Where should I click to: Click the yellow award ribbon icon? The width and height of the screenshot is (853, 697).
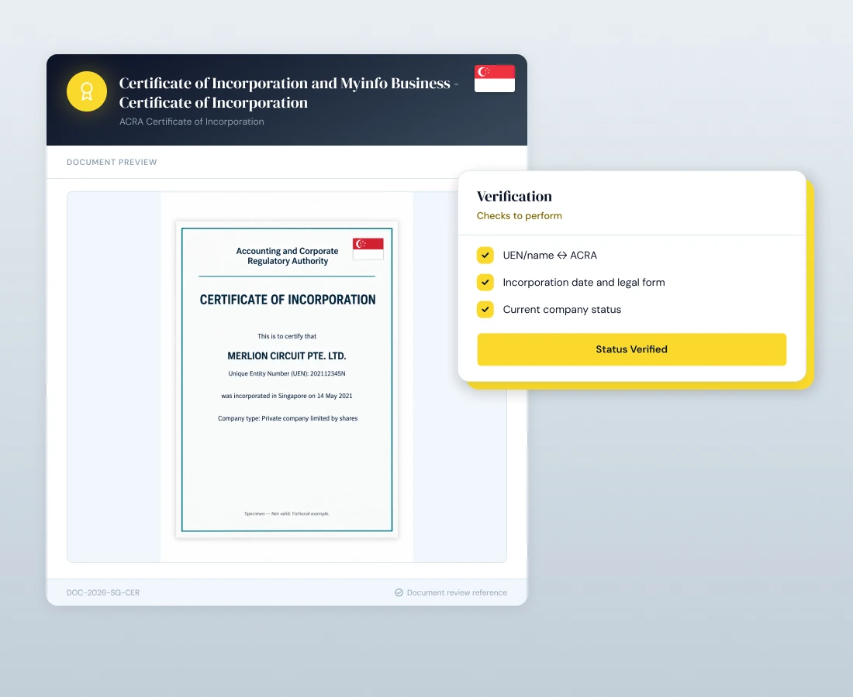click(87, 91)
